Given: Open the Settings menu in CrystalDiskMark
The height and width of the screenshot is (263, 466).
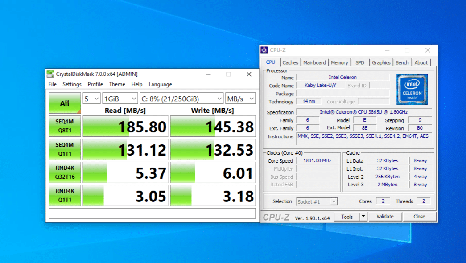Looking at the screenshot, I should (72, 84).
